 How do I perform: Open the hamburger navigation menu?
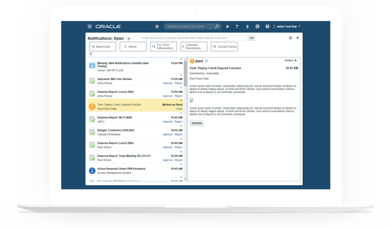tap(90, 27)
